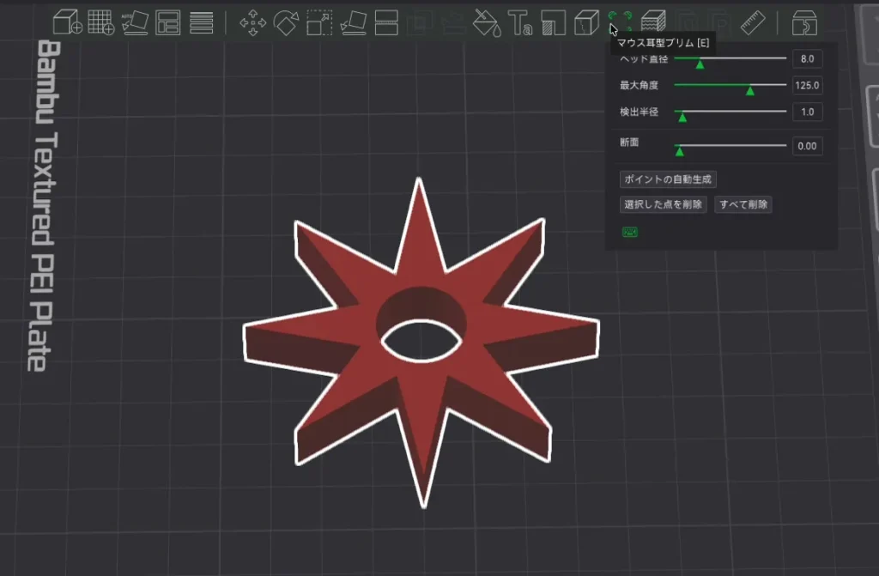Open the Text tool labeled Ta
Viewport: 879px width, 576px height.
click(x=520, y=23)
